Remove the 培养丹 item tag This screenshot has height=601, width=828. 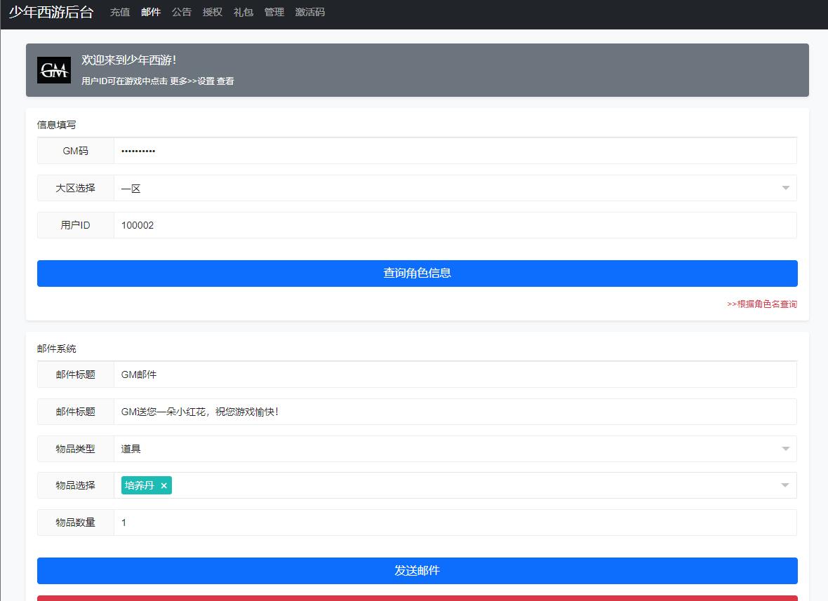tap(163, 485)
